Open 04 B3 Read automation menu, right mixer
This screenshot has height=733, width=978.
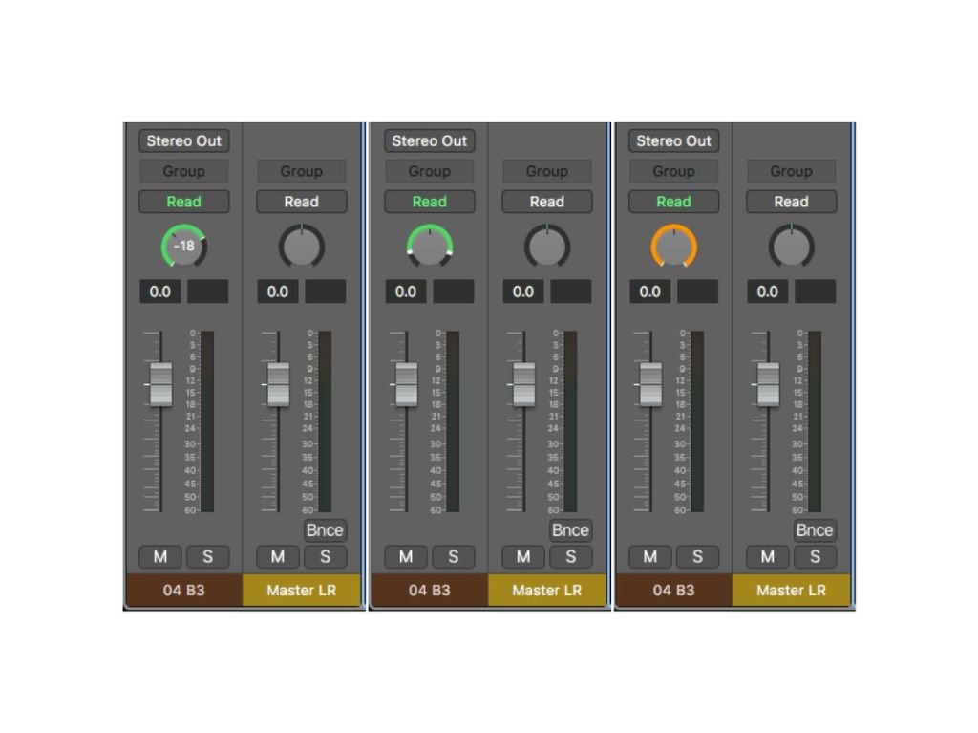tap(673, 202)
